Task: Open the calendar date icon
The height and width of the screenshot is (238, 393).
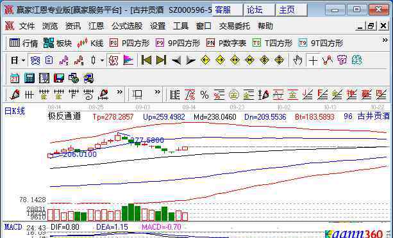Action: click(15, 78)
